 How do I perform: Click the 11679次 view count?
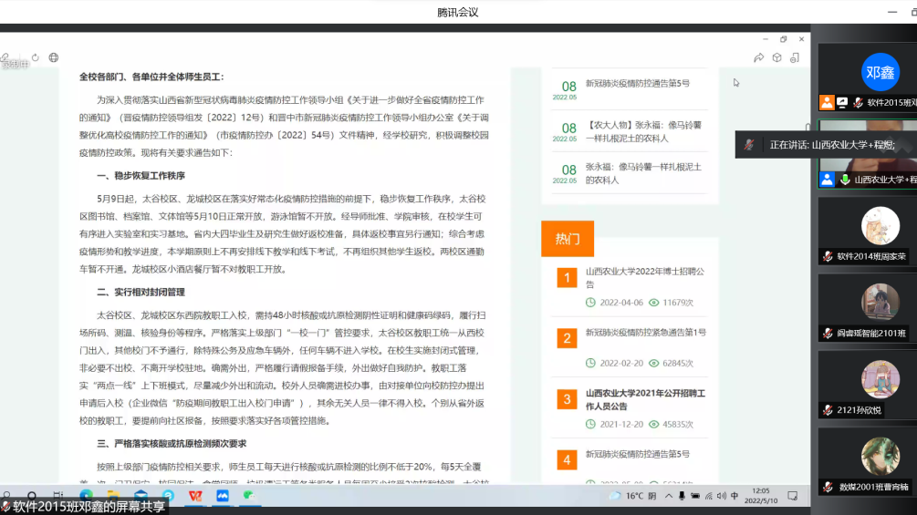coord(678,303)
